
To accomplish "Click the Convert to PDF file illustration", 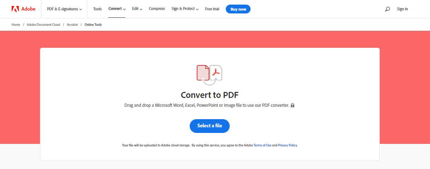I will (x=209, y=75).
